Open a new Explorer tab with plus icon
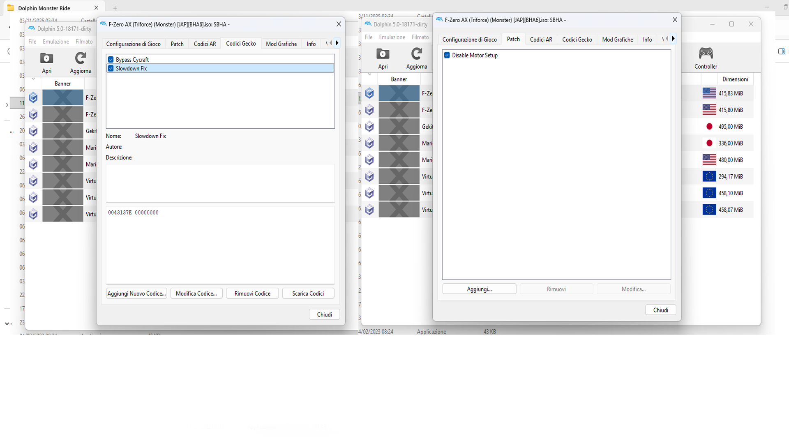Image resolution: width=789 pixels, height=444 pixels. point(115,8)
